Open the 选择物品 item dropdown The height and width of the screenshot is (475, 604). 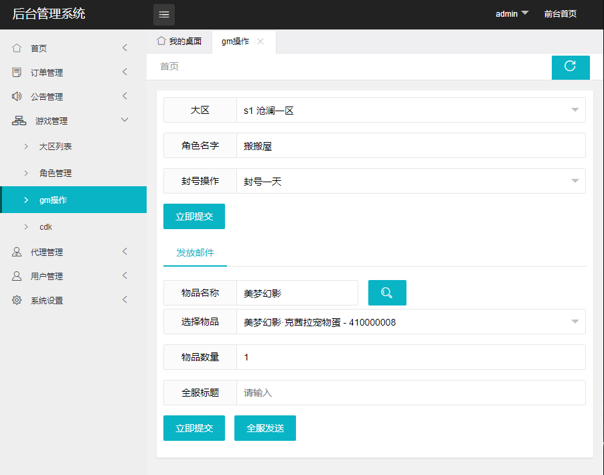pyautogui.click(x=410, y=322)
